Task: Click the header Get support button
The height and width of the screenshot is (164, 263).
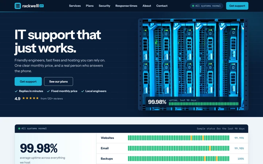Action: click(237, 6)
